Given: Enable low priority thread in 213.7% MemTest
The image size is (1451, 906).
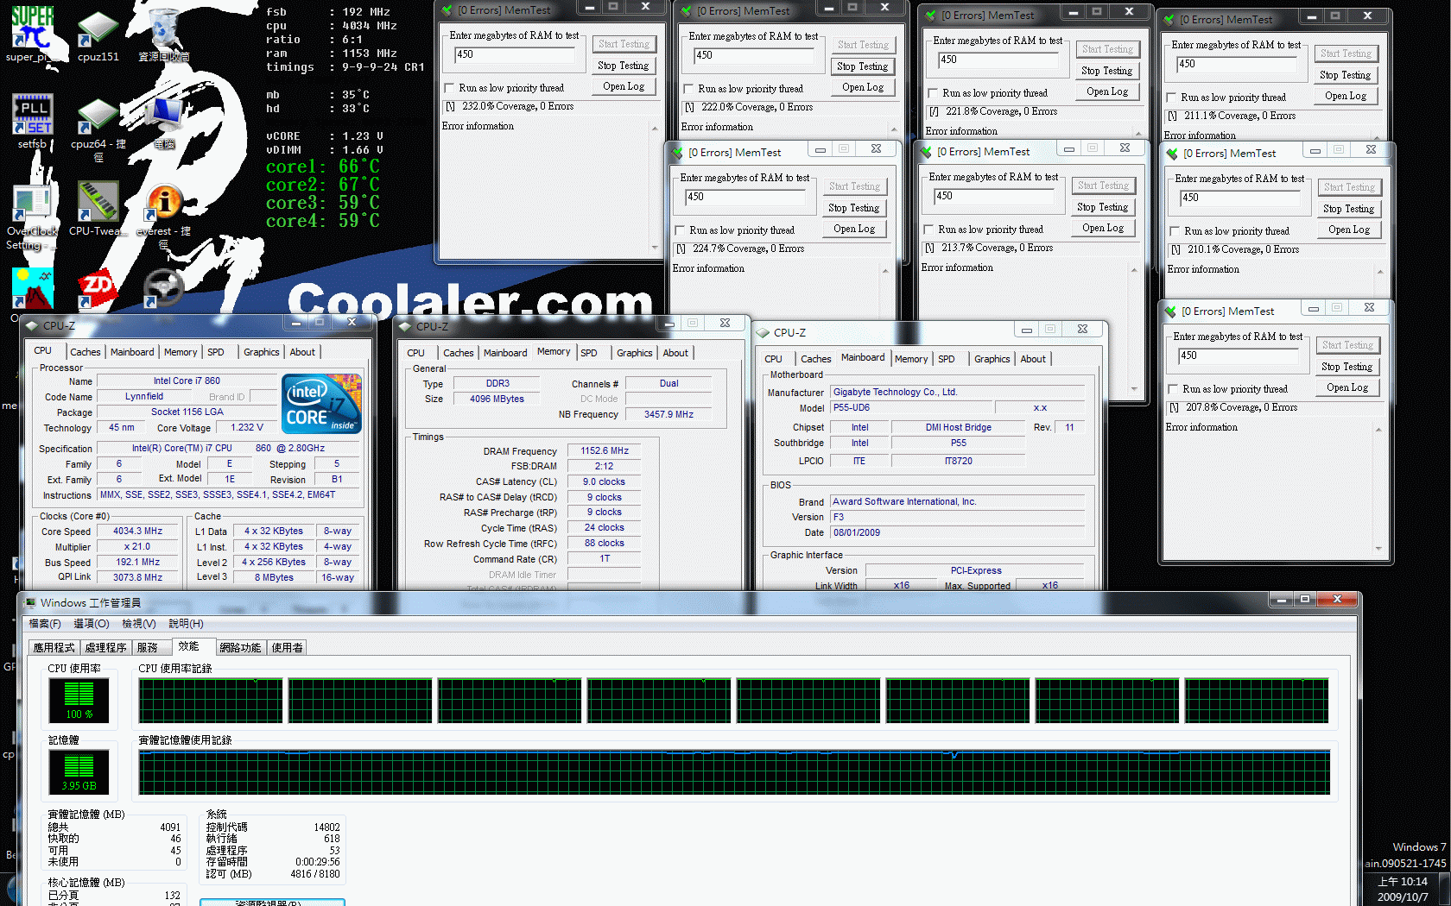Looking at the screenshot, I should (928, 230).
